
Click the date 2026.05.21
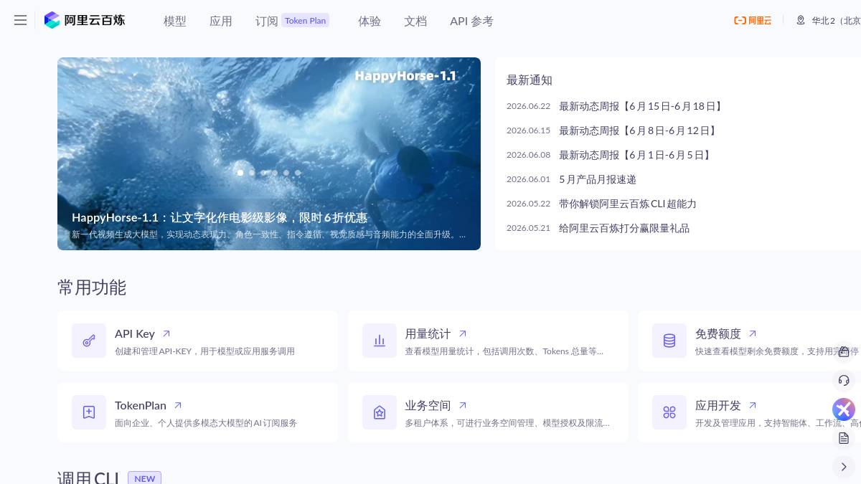pyautogui.click(x=528, y=228)
